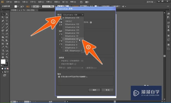This screenshot has width=171, height=103.
Task: Select the Direct Selection tool
Action: click(x=7, y=14)
